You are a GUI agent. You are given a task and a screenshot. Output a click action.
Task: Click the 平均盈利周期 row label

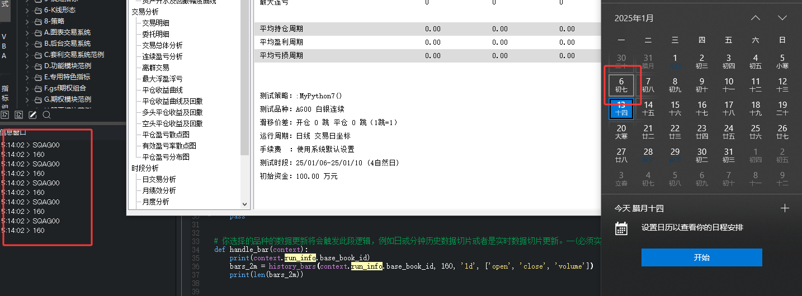282,42
